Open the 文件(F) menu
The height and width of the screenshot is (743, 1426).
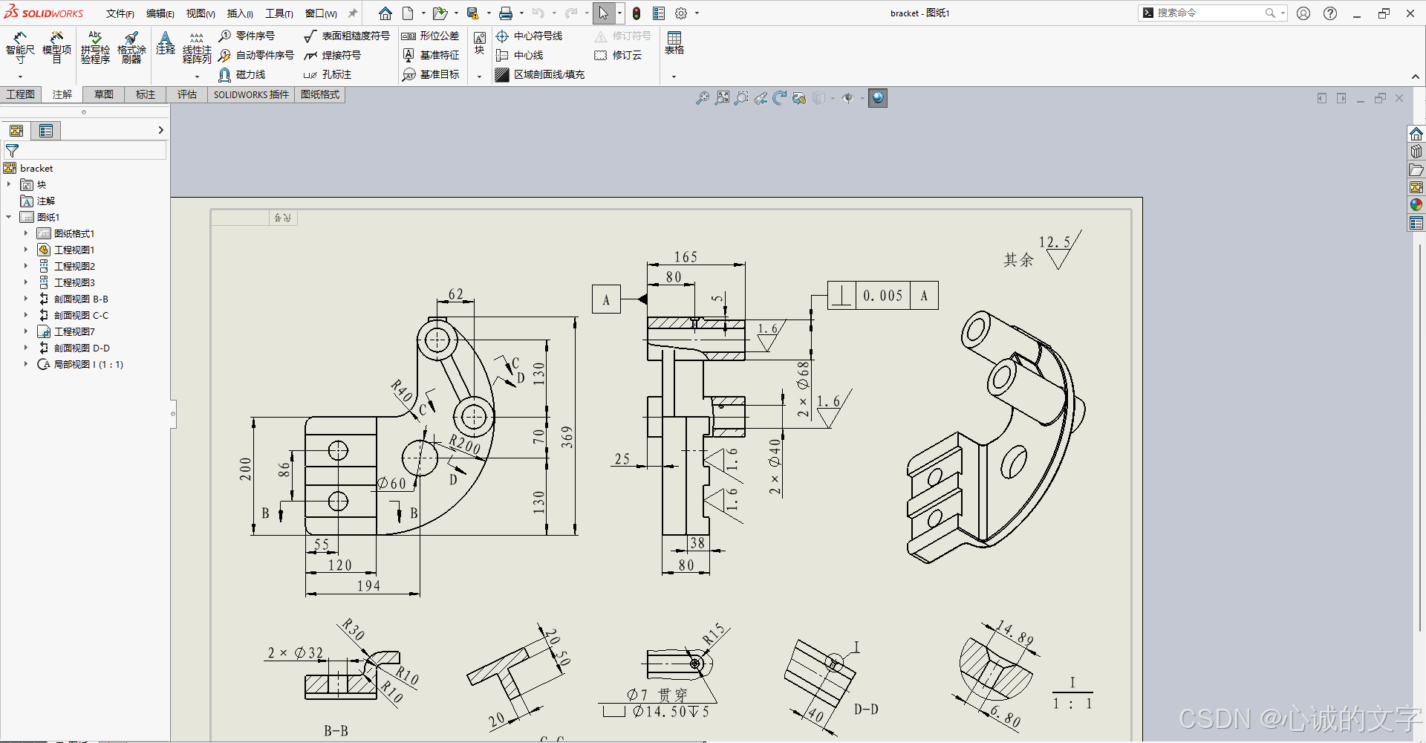[x=120, y=13]
